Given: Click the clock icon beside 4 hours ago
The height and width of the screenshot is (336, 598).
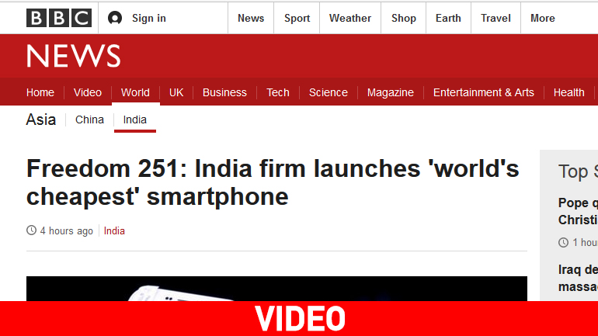Looking at the screenshot, I should [x=31, y=230].
